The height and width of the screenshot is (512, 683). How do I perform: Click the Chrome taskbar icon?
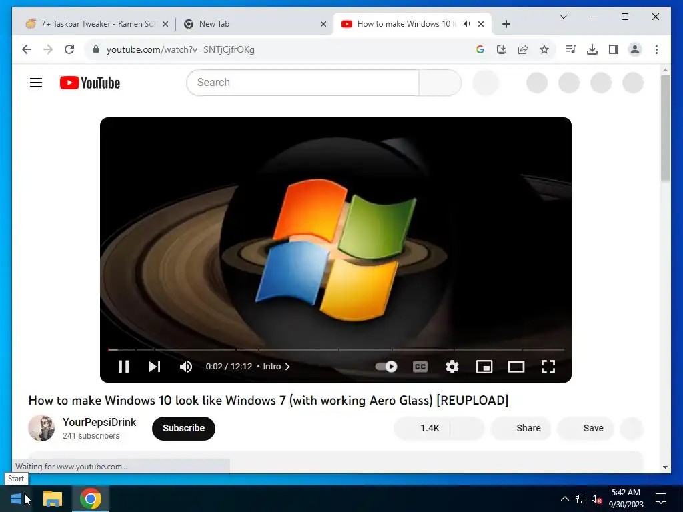91,499
